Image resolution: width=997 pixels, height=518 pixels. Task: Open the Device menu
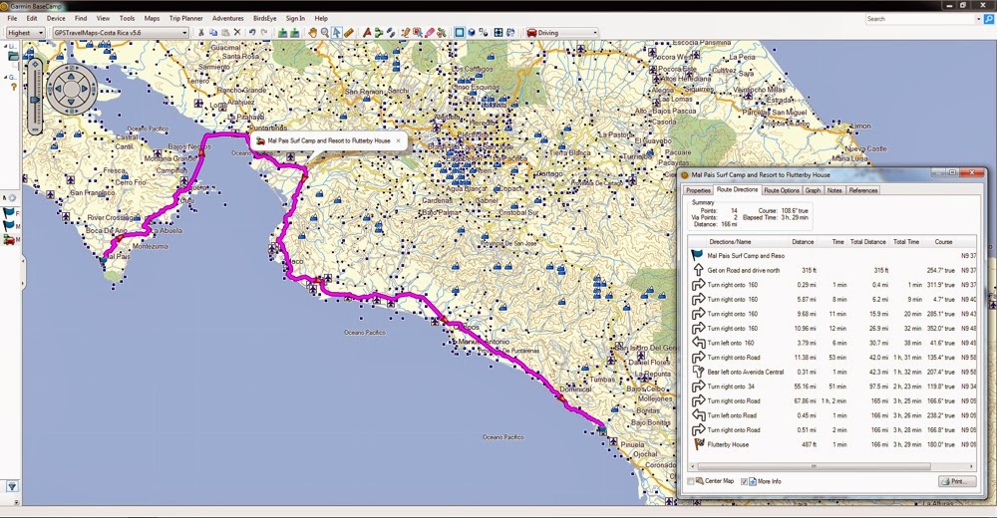coord(56,19)
